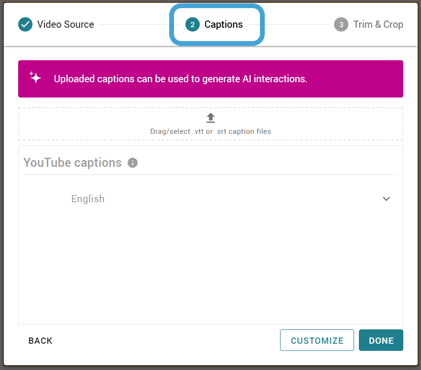Open the YouTube captions info icon

tap(132, 163)
